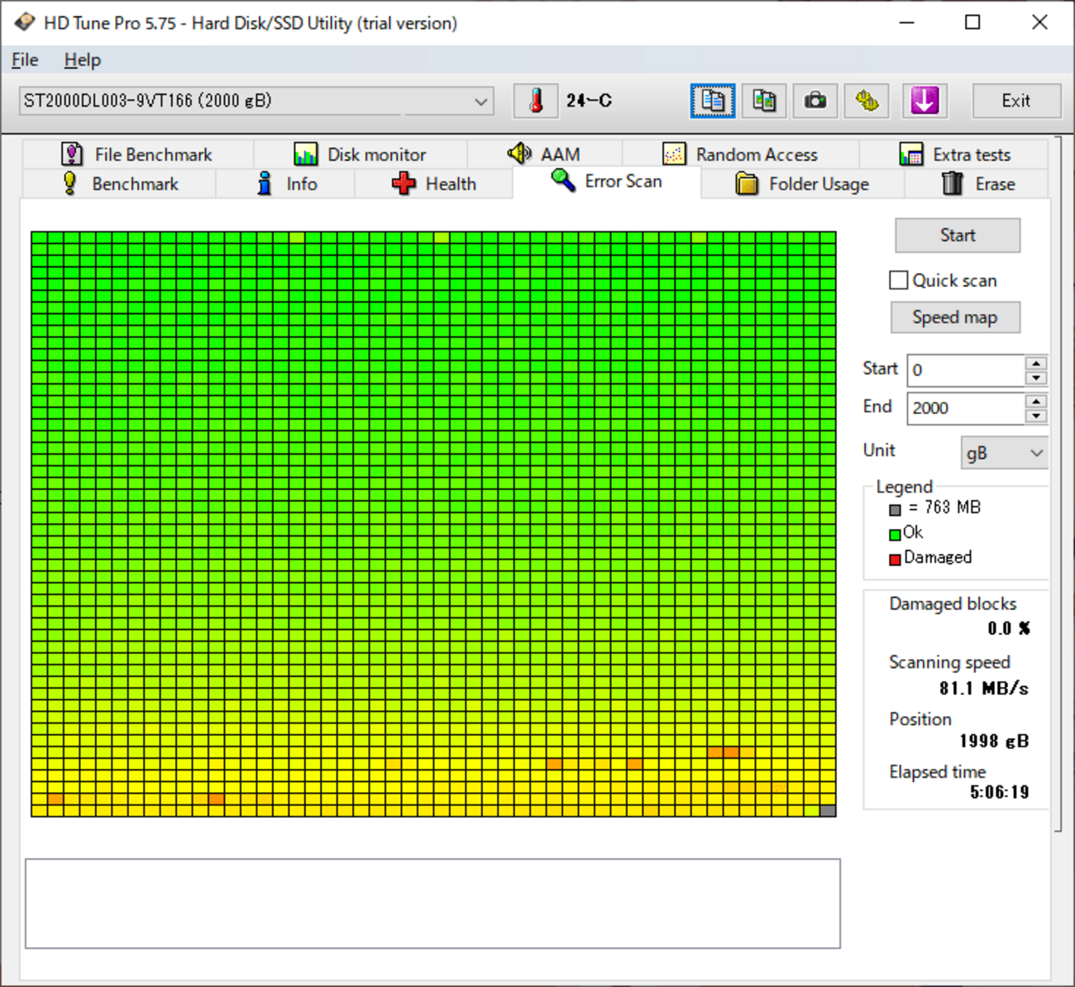Expand the ST2000DL003 drive selection dropdown

click(x=480, y=102)
